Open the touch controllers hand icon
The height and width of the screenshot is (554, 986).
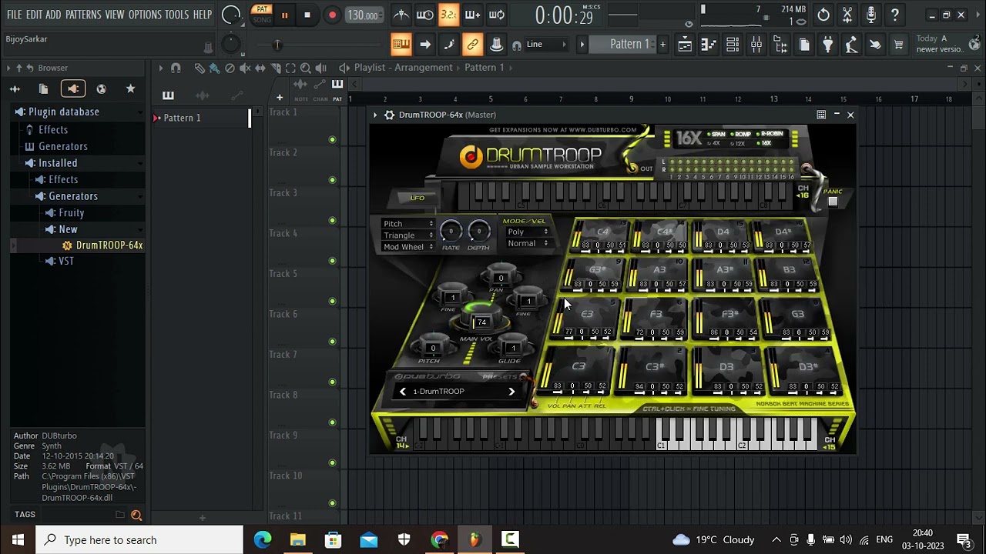click(x=875, y=45)
